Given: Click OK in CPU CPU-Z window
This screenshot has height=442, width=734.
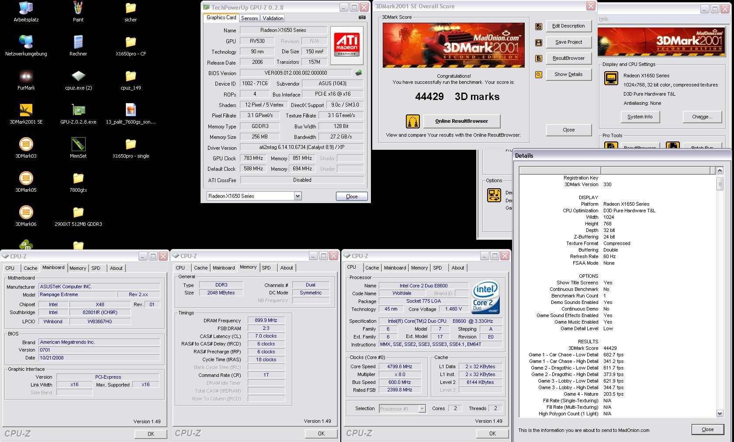Looking at the screenshot, I should click(492, 434).
